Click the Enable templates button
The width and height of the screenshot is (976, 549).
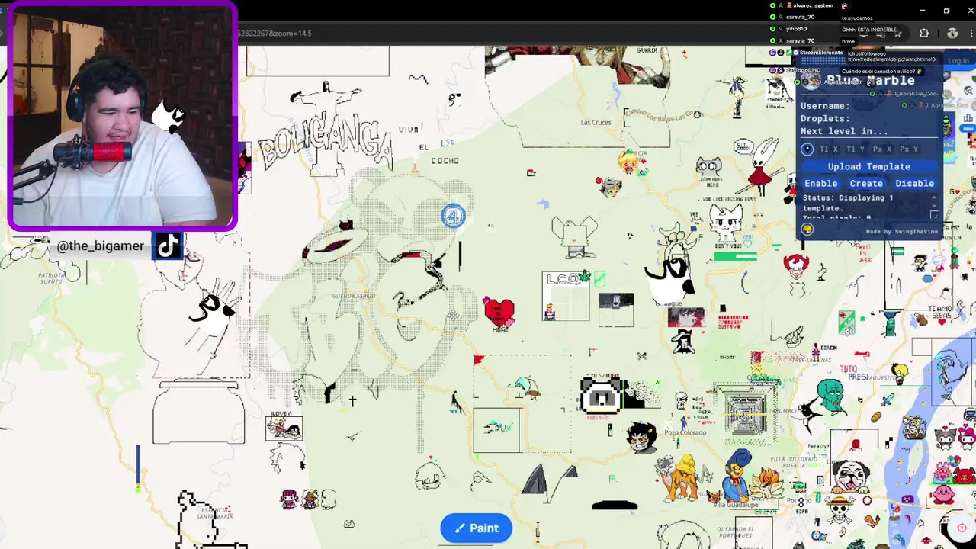click(820, 183)
